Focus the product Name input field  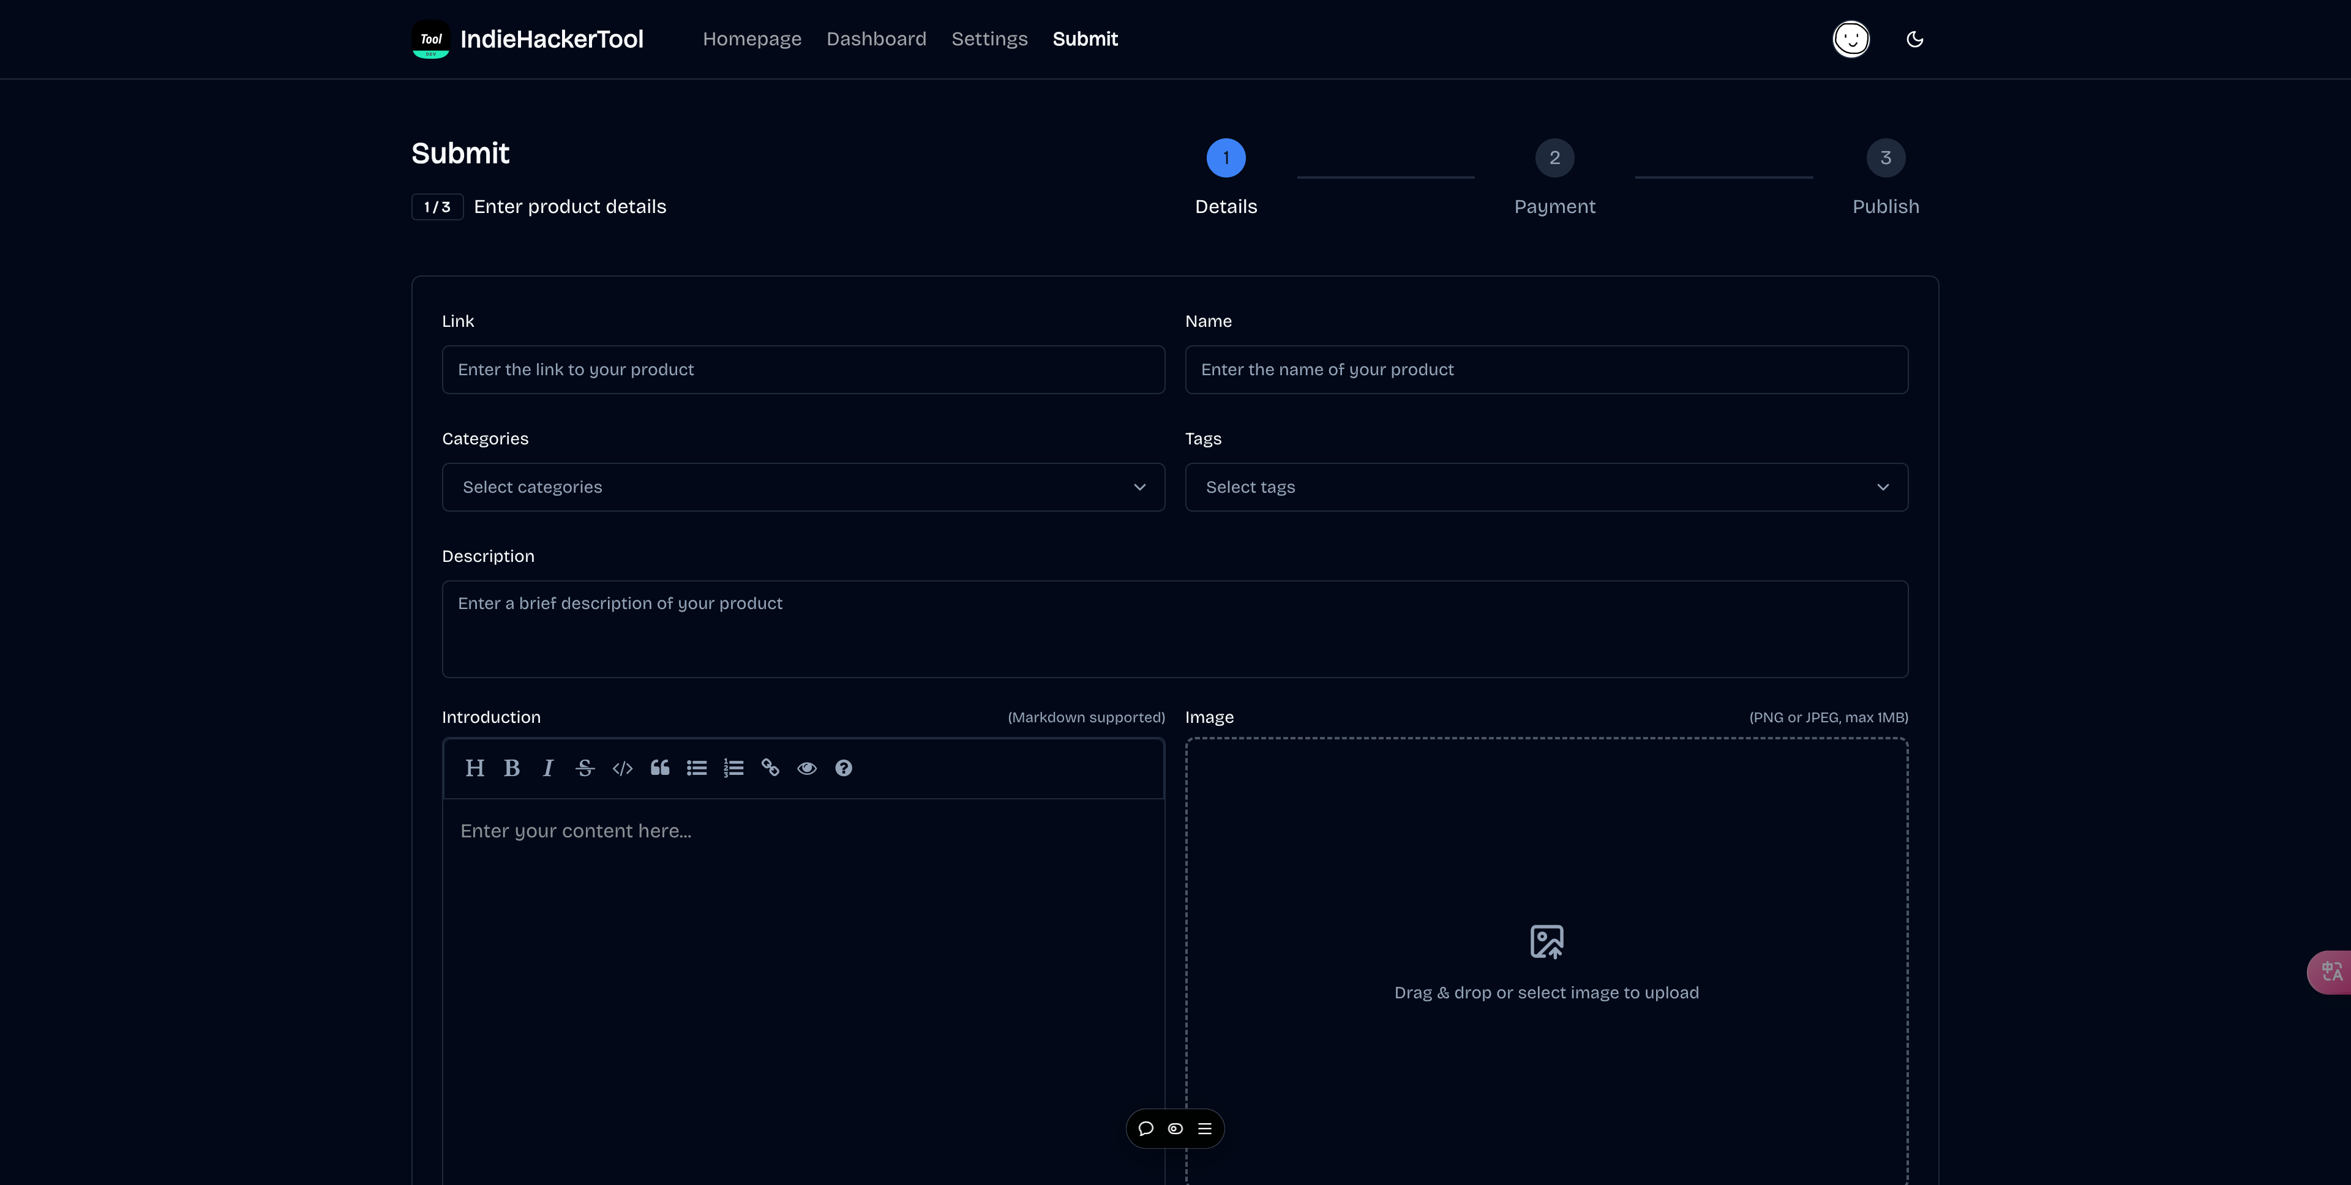point(1546,370)
